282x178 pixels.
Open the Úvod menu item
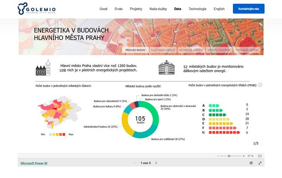pos(103,9)
